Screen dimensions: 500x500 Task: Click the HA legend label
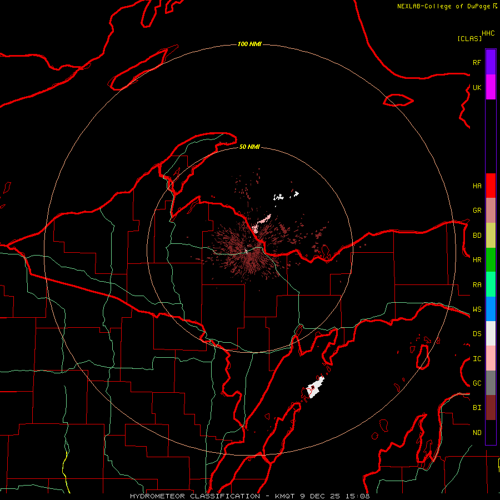click(x=477, y=186)
